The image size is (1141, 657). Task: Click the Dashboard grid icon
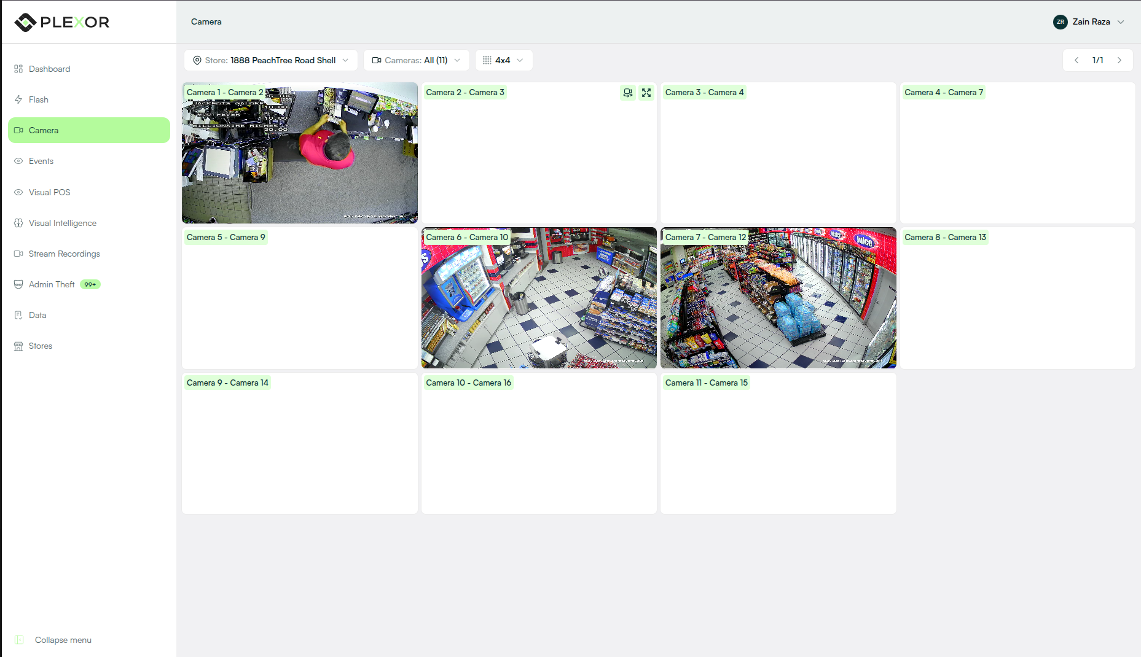[18, 69]
